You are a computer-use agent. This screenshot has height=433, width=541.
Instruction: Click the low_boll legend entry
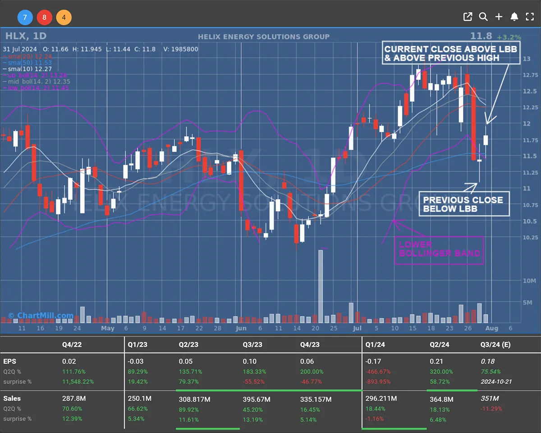[36, 88]
